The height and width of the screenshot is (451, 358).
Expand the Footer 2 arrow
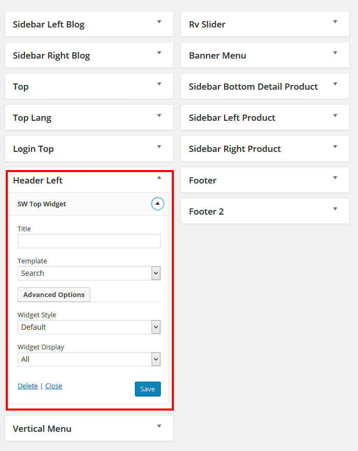tap(335, 209)
